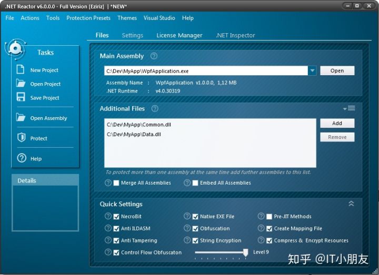Switch to the License Manager tab
Screen dimensions: 379x275
coord(179,35)
